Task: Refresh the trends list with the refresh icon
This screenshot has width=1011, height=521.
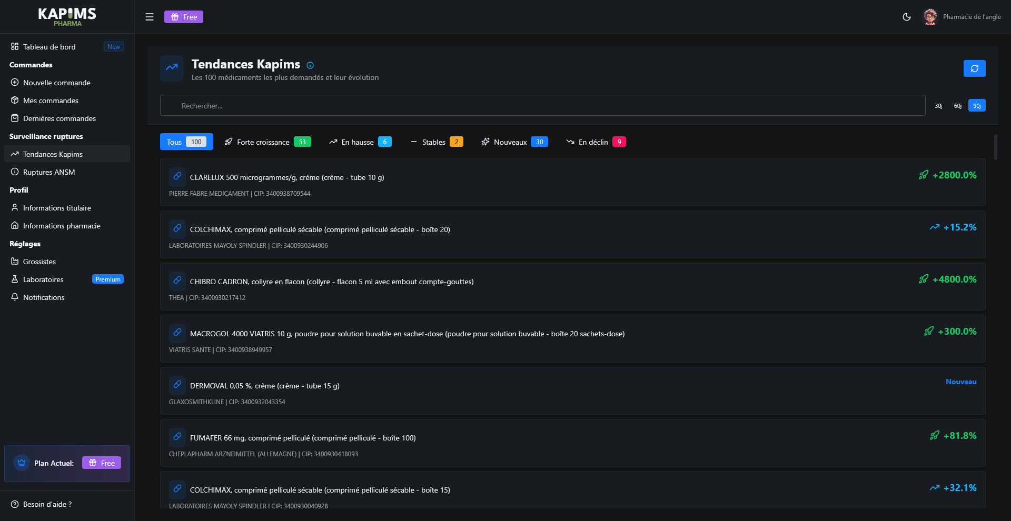Action: click(975, 68)
